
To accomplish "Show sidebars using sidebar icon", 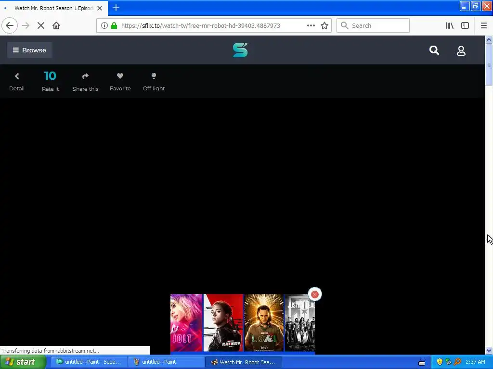I will point(465,26).
